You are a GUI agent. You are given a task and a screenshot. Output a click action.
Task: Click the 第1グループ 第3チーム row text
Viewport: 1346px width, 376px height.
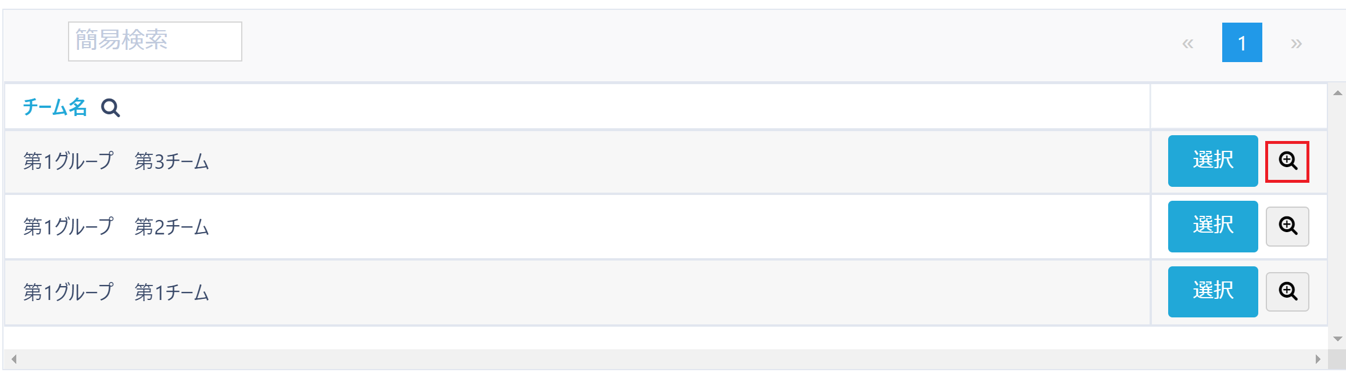pos(116,161)
